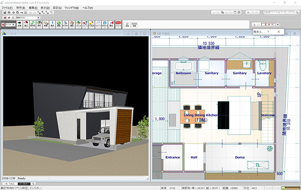Screen dimensions: 301x190
Task: Toggle the tiled window layout icon
Action: point(239,12)
